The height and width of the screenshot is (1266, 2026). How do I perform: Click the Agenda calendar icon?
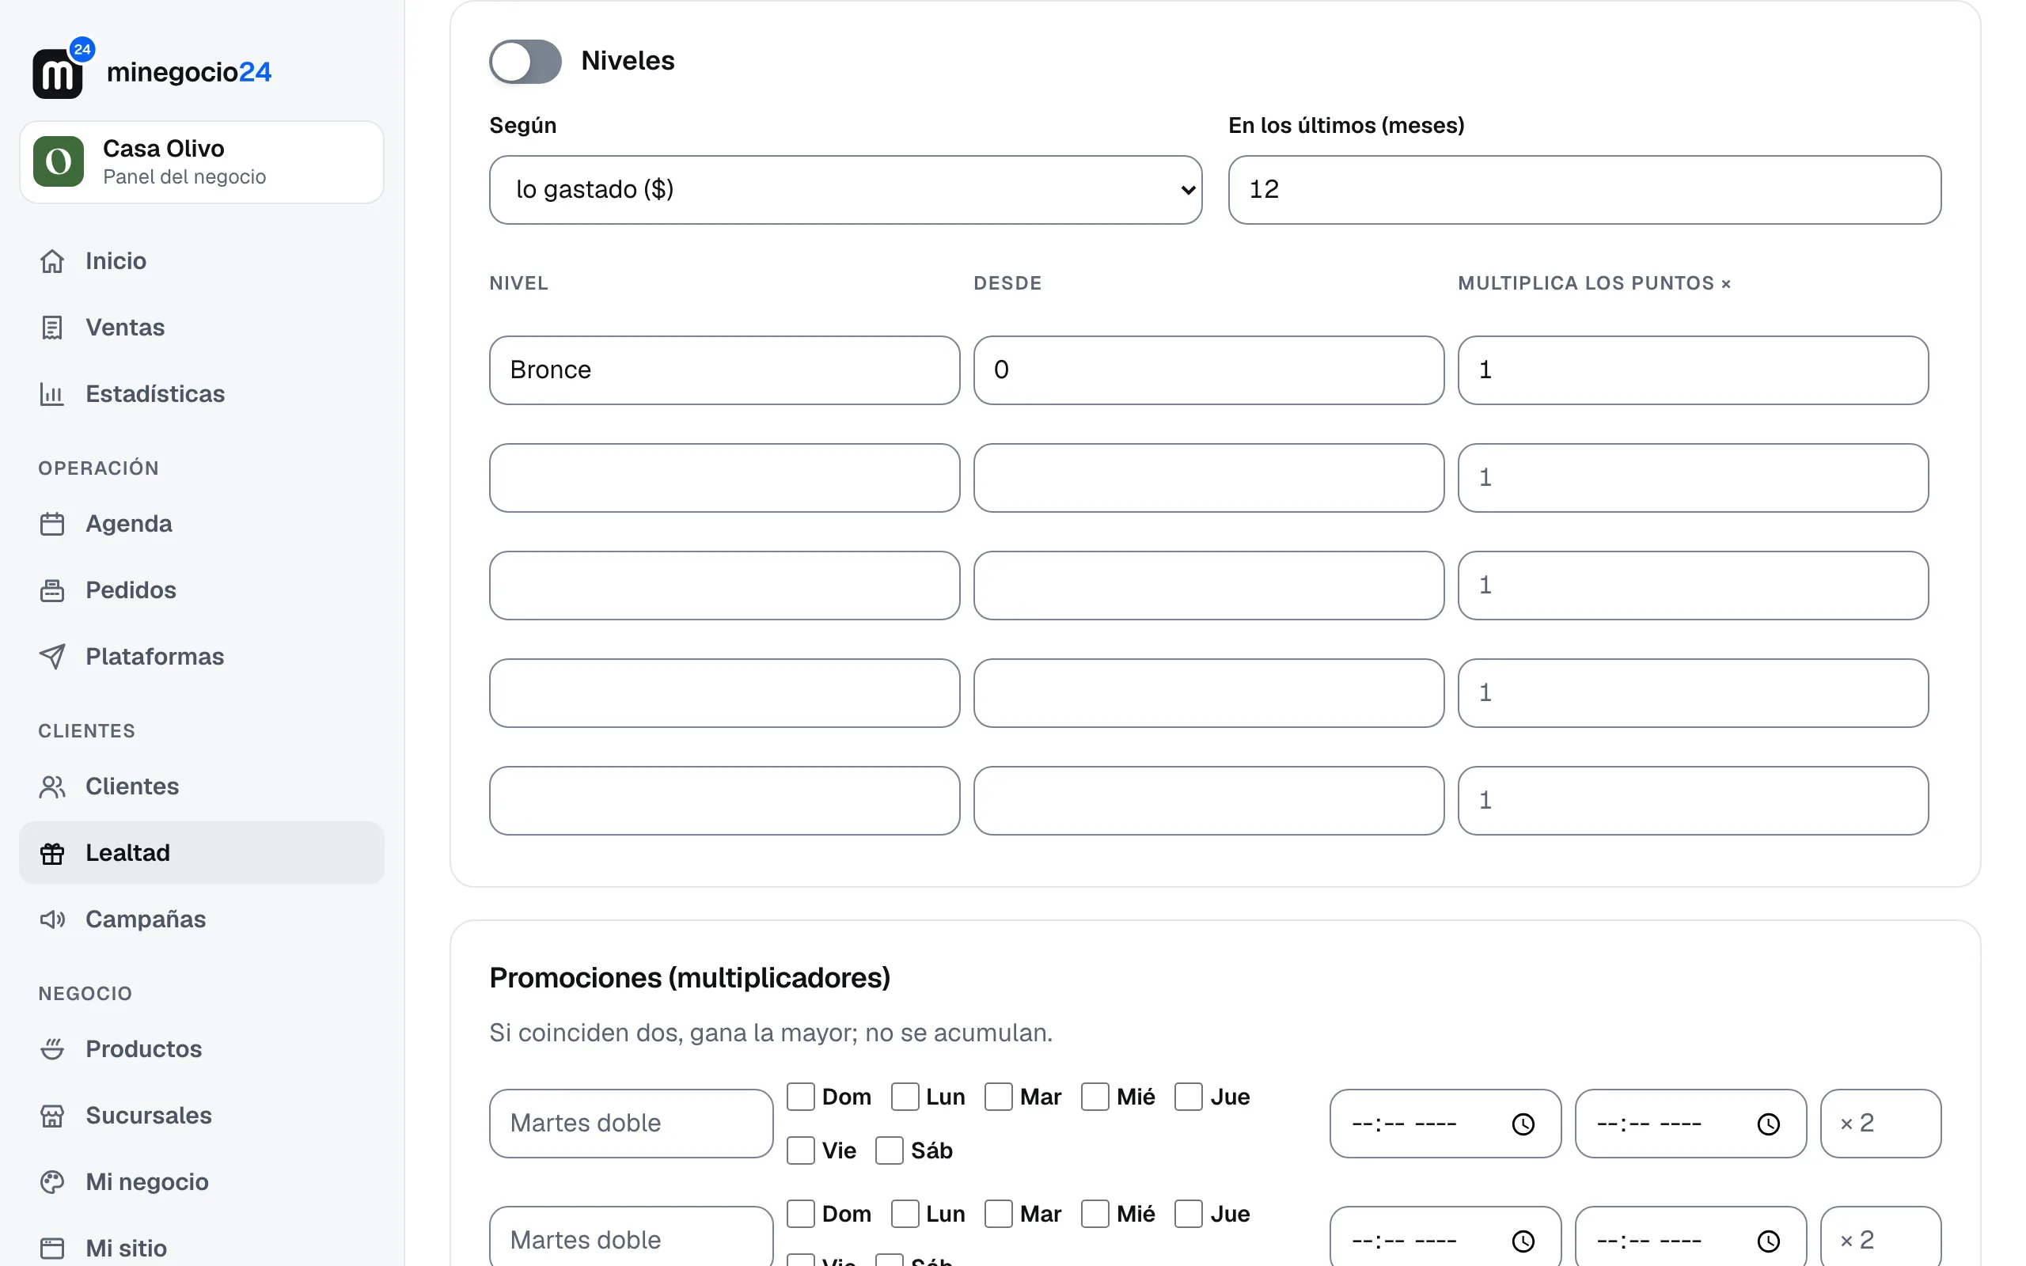click(52, 524)
